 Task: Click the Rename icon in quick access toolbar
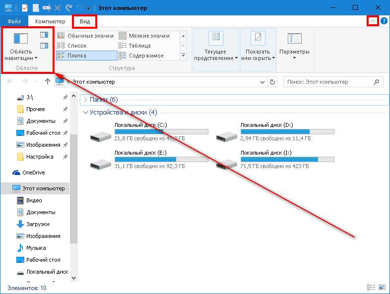[47, 8]
